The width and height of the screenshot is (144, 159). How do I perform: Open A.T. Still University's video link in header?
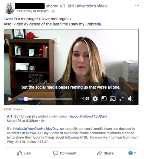pos(83,6)
